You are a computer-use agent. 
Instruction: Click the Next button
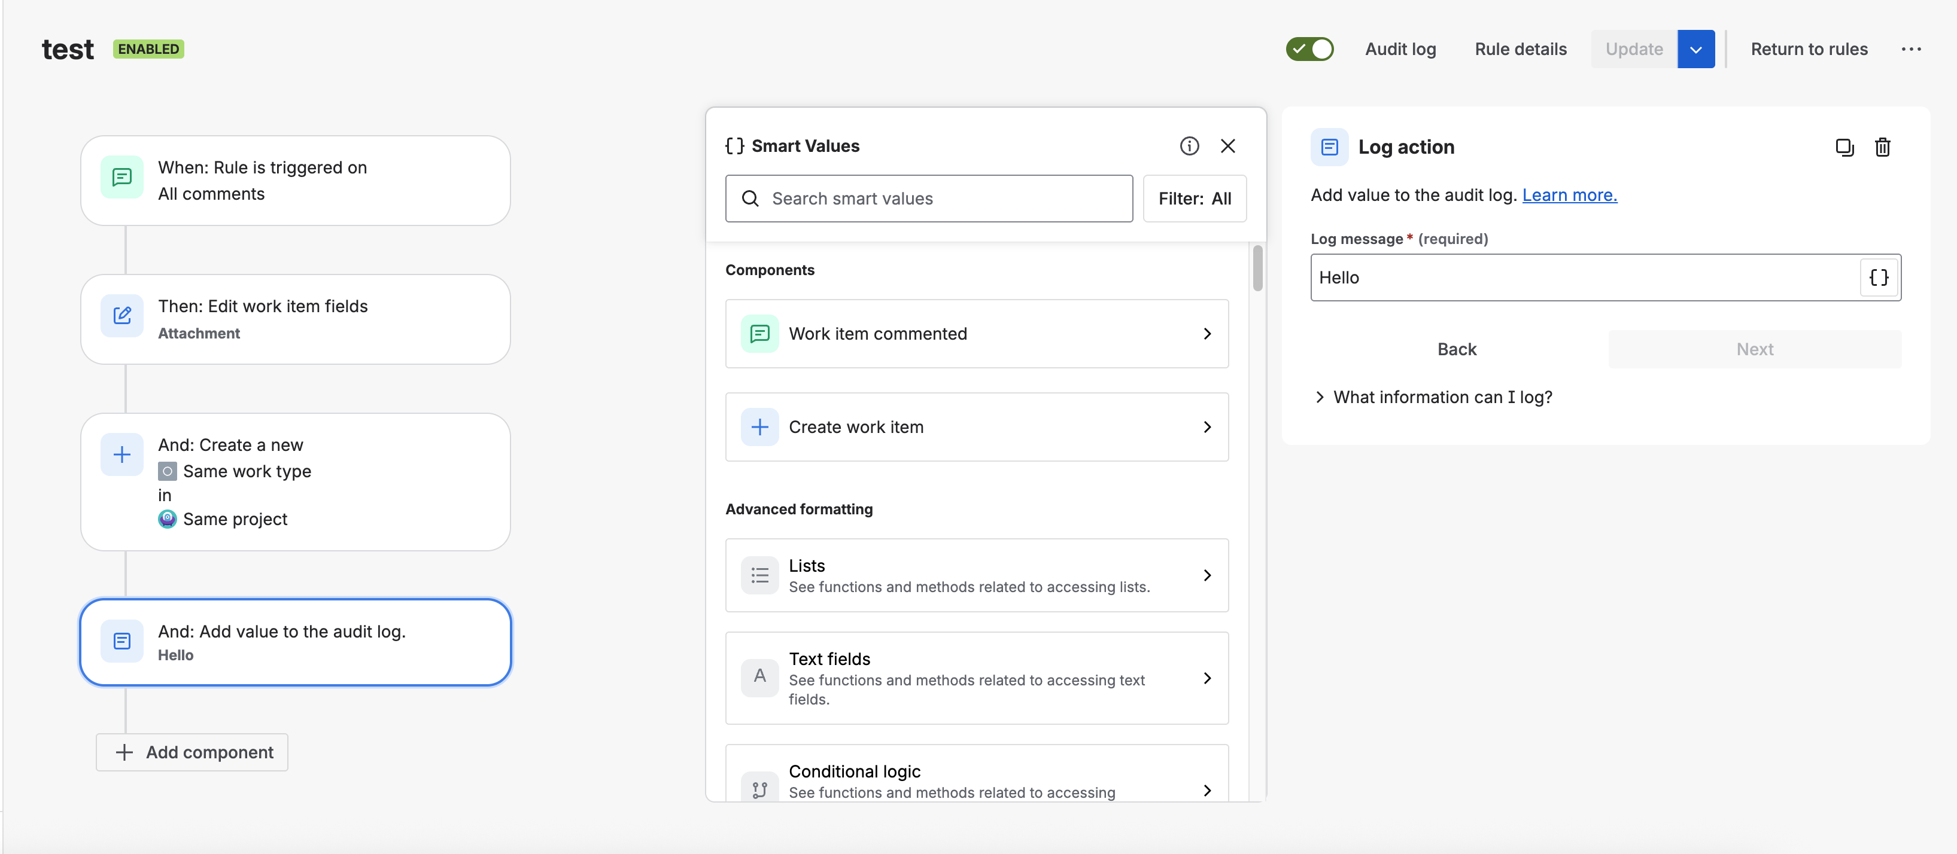coord(1755,349)
